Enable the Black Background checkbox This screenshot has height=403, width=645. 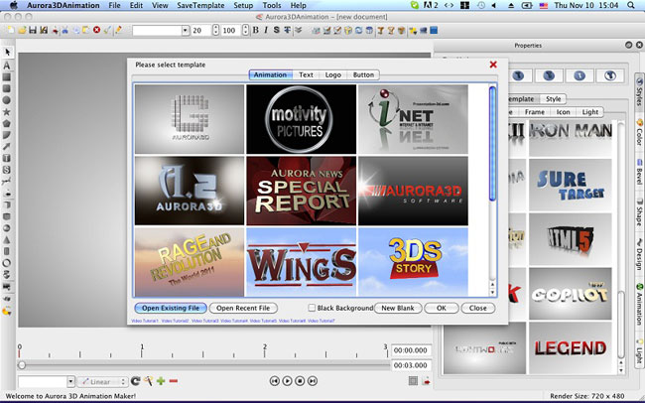click(312, 308)
